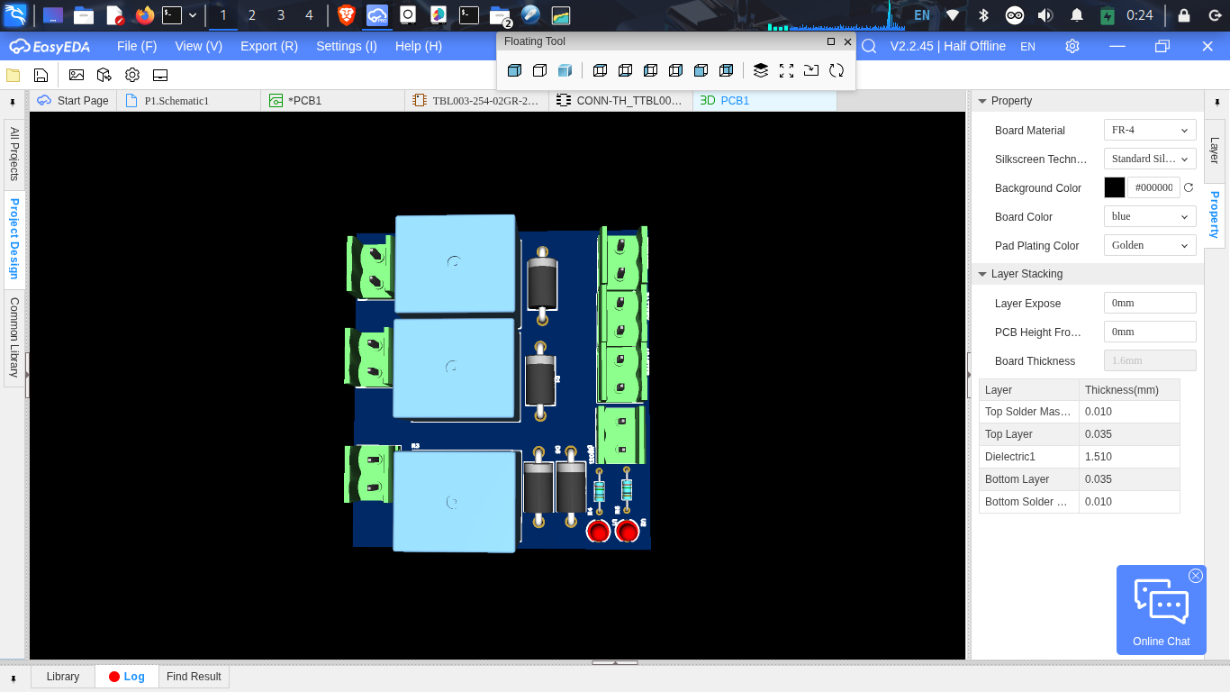Click the stacked layers icon in Floating Tool
The image size is (1230, 692).
pyautogui.click(x=761, y=70)
